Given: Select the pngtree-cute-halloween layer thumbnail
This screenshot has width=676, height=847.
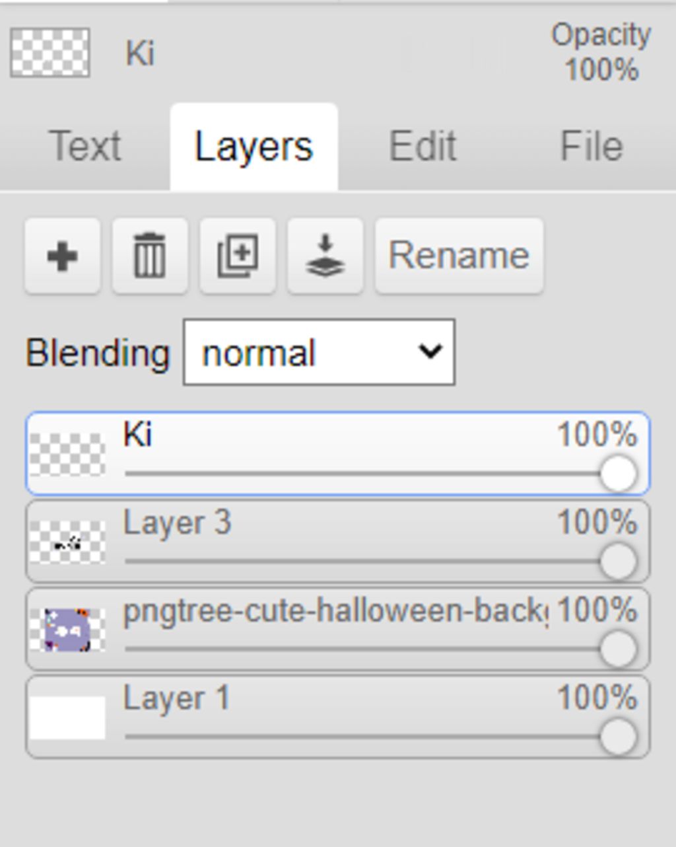Looking at the screenshot, I should click(x=67, y=630).
